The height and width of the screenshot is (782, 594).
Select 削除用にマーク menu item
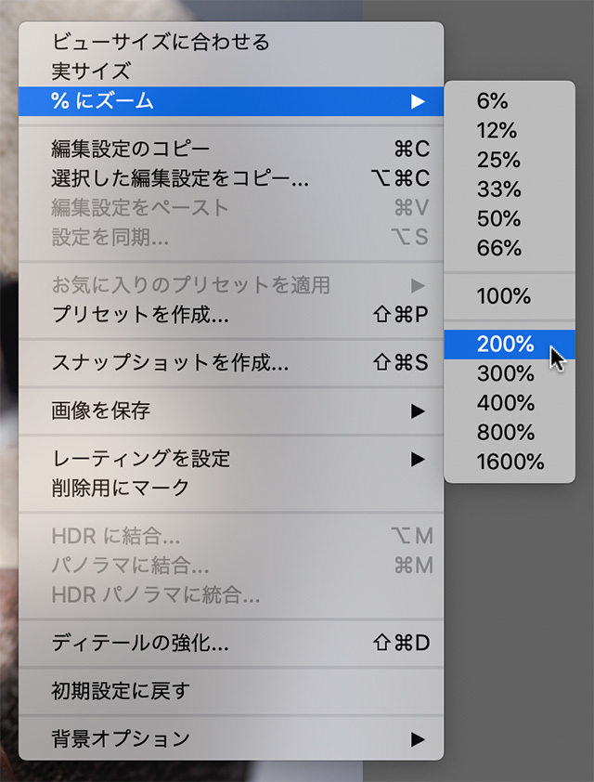coord(121,488)
